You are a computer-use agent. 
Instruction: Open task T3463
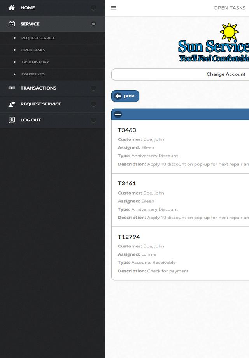tap(180, 147)
